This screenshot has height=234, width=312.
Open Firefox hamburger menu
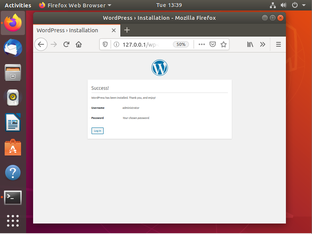[279, 44]
